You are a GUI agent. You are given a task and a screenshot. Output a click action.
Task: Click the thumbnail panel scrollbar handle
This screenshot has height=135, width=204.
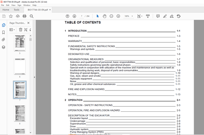31,40
